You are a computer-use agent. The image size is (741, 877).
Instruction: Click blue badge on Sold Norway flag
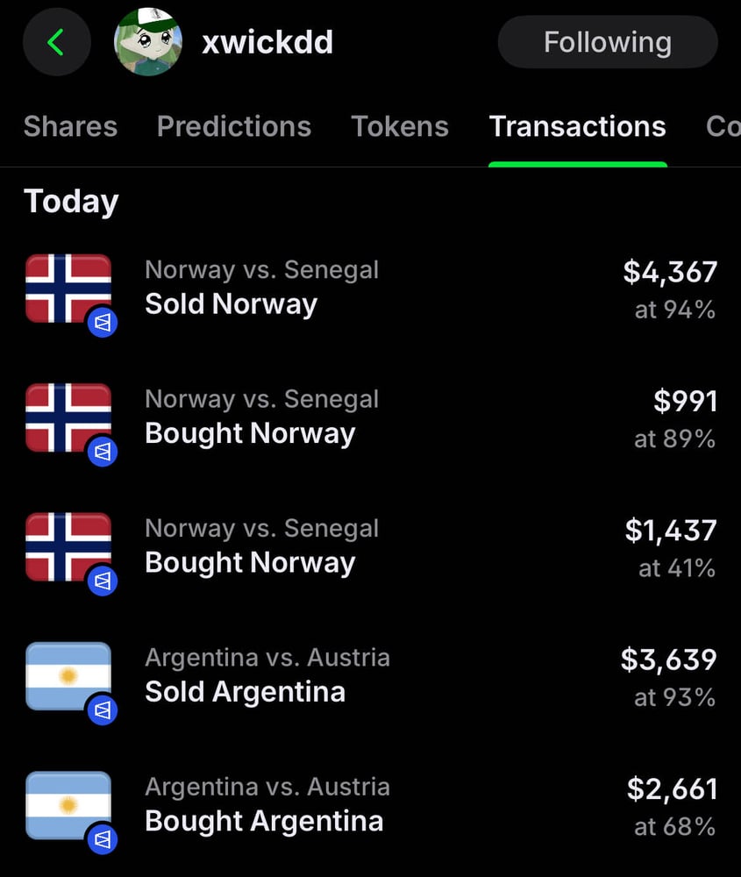[x=103, y=322]
